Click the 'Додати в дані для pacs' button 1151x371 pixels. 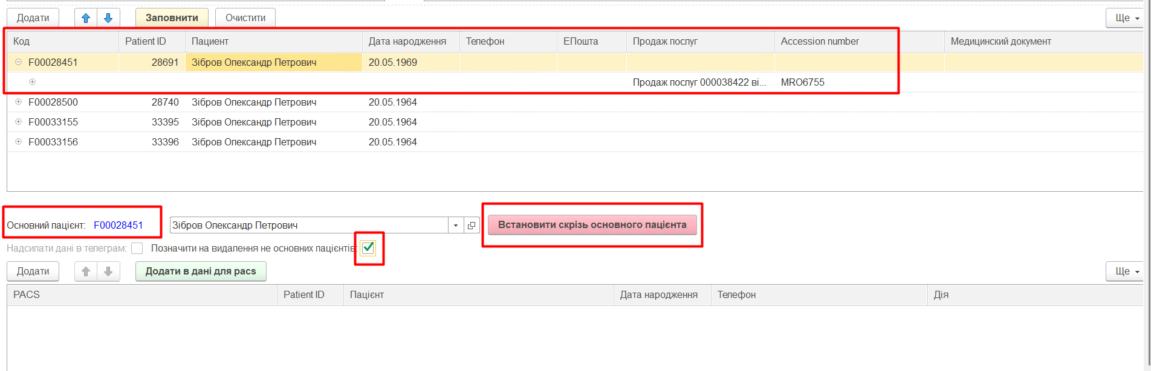[x=201, y=271]
